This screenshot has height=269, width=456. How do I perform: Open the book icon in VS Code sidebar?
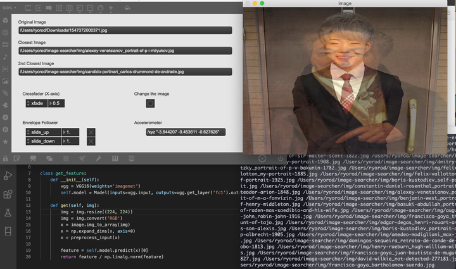(x=8, y=231)
